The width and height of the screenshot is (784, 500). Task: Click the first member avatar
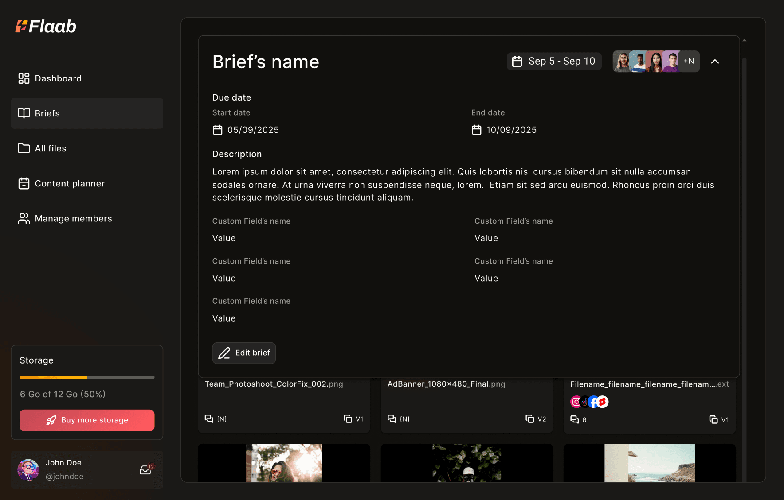(x=622, y=61)
